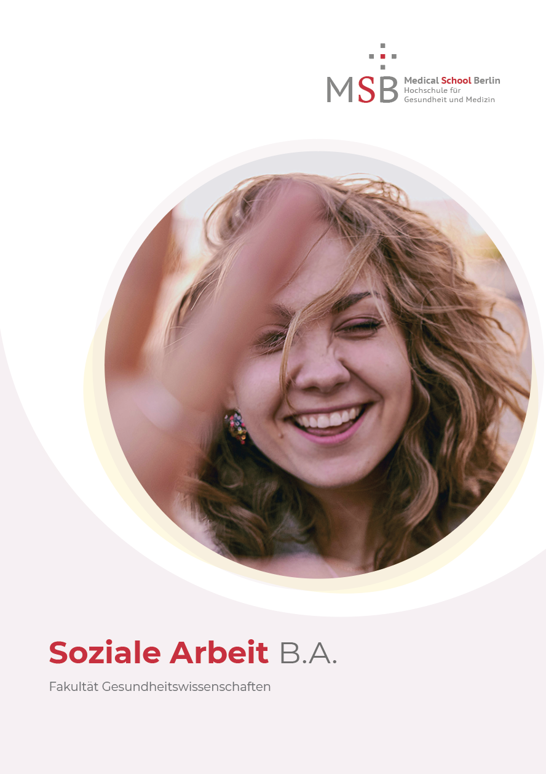546x774 pixels.
Task: Click the word Gesundheitswissenschaften in subtitle
Action: coord(186,687)
